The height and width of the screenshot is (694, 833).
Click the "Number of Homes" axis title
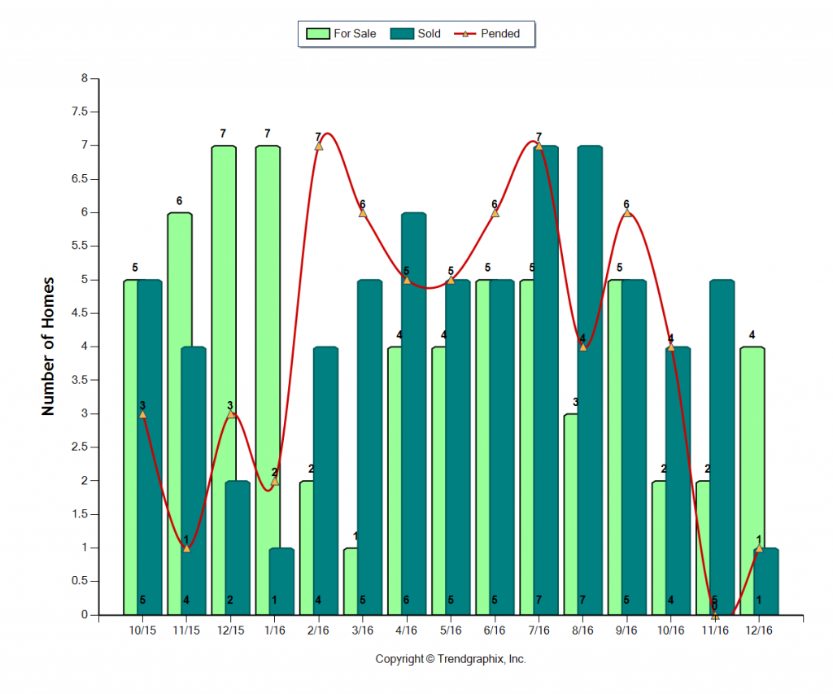pos(48,347)
